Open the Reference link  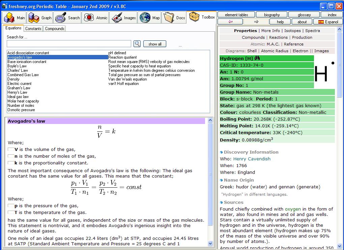[293, 44]
